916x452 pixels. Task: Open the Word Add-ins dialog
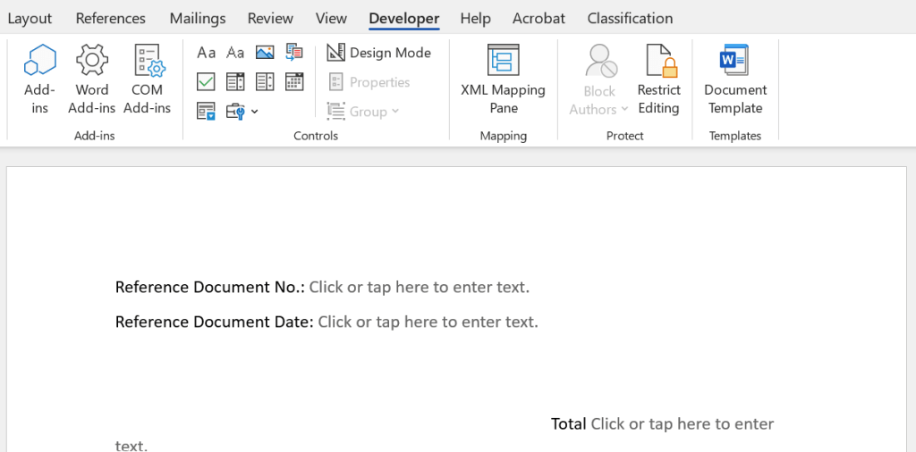pyautogui.click(x=92, y=80)
